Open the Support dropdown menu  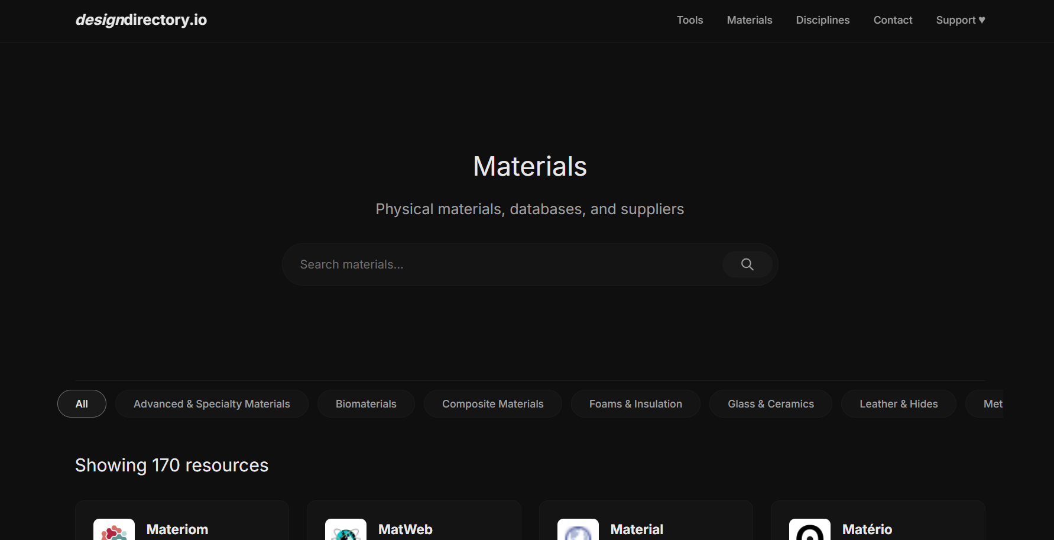click(x=960, y=20)
